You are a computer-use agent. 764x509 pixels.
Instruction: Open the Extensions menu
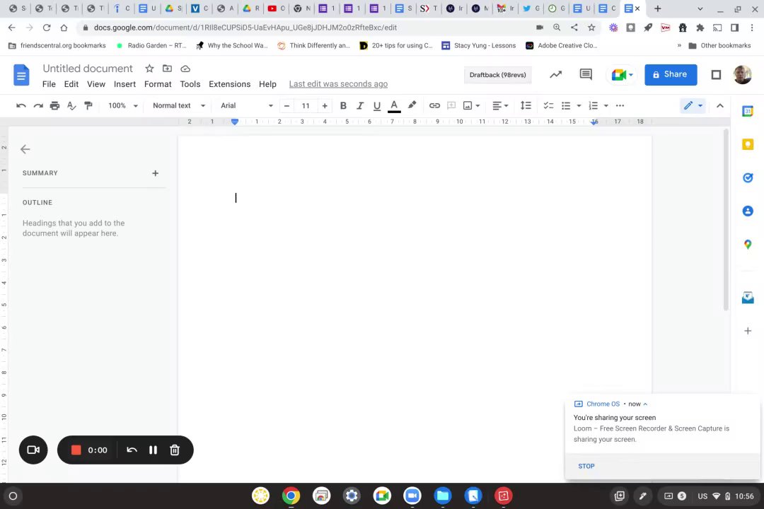coord(229,84)
